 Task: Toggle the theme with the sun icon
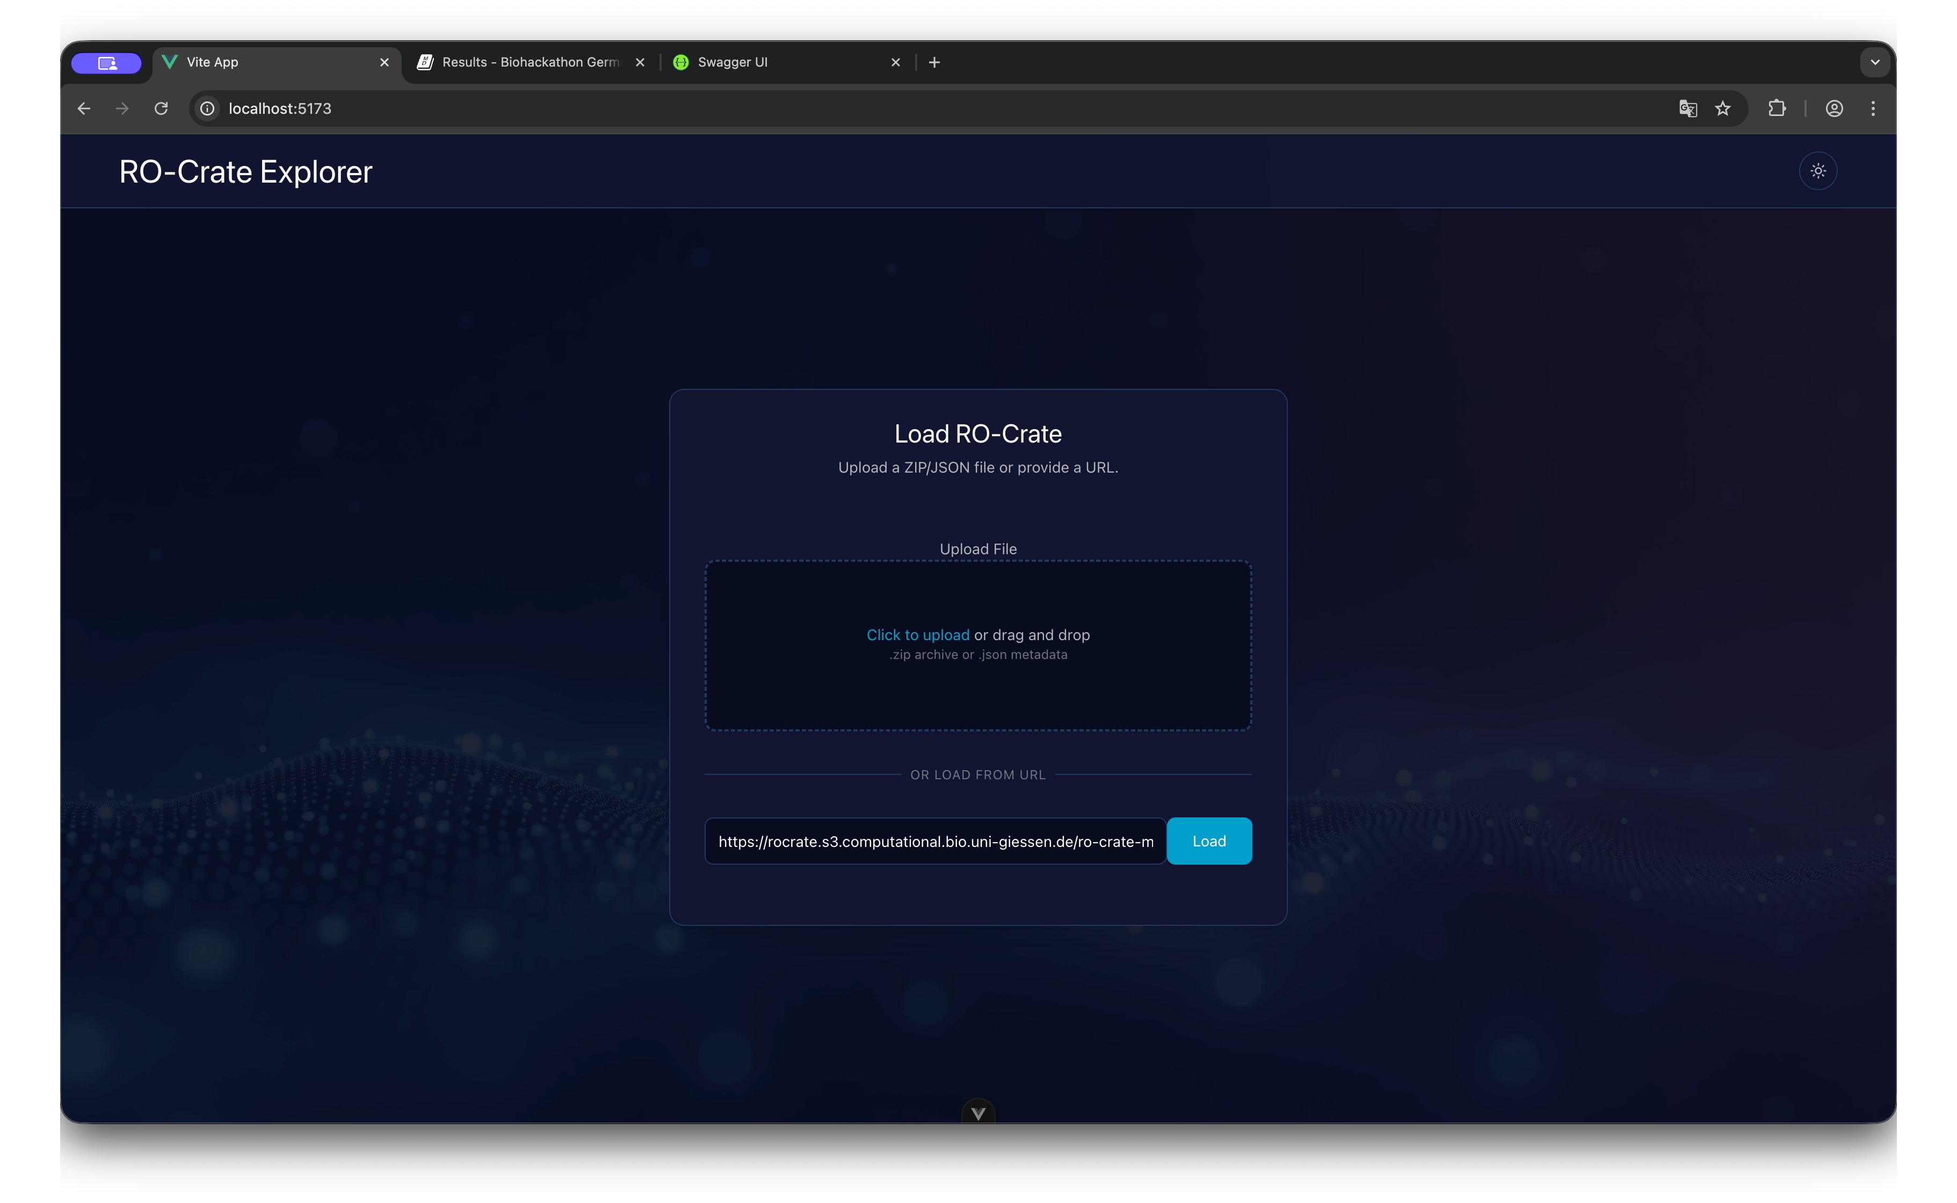point(1818,170)
